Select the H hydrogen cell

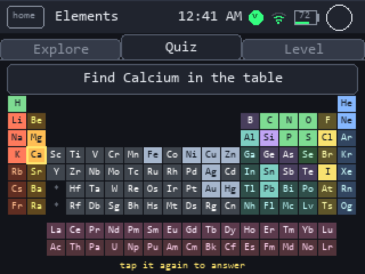(17, 104)
